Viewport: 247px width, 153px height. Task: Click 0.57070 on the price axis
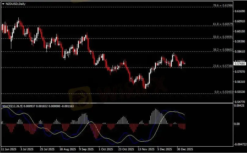[240, 72]
